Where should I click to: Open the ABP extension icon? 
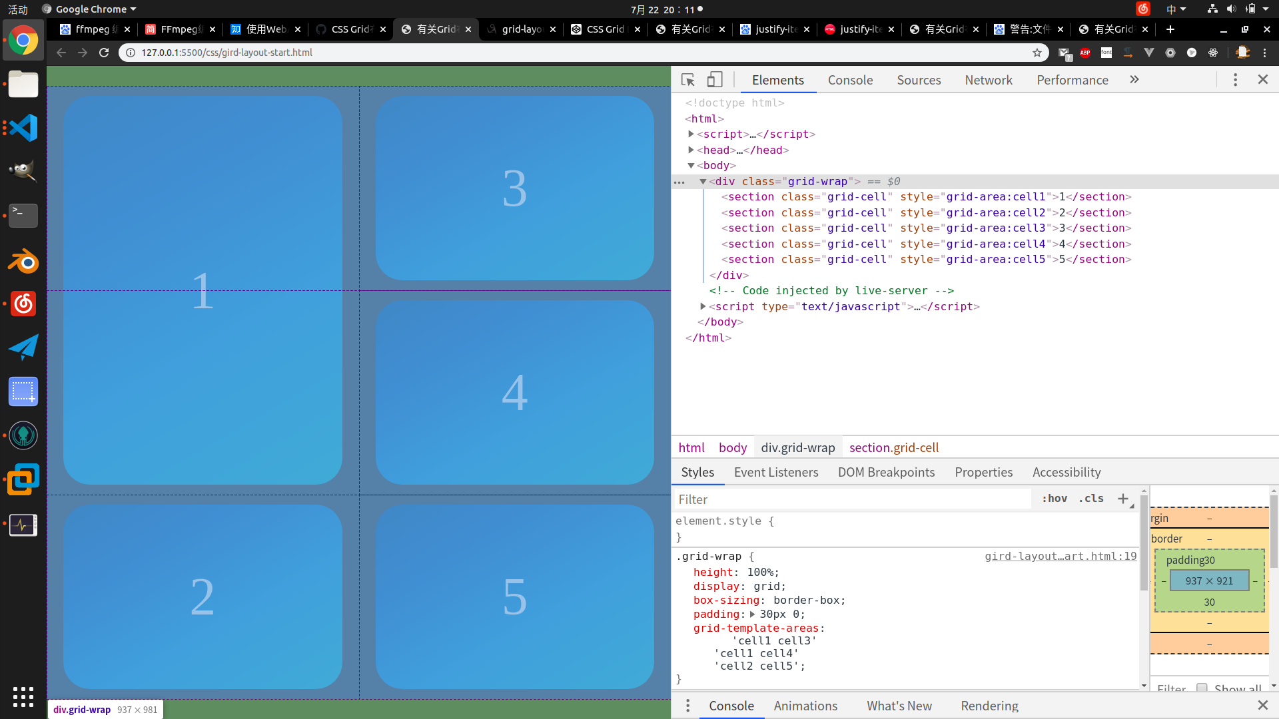pos(1085,53)
